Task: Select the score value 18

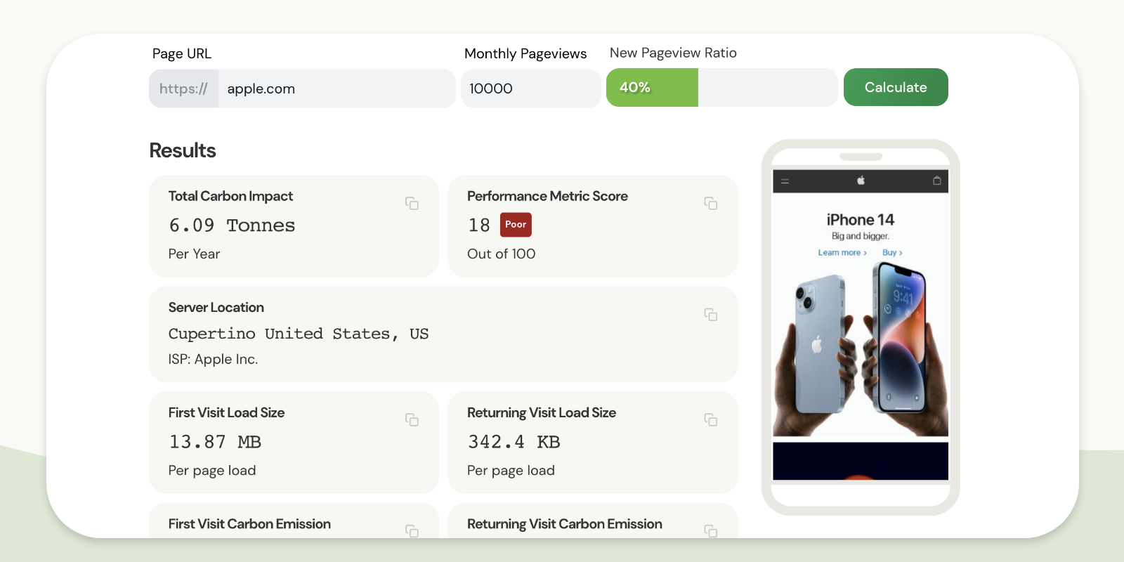Action: (479, 226)
